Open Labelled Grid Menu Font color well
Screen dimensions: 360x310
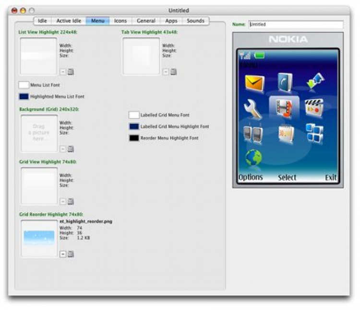pyautogui.click(x=134, y=115)
